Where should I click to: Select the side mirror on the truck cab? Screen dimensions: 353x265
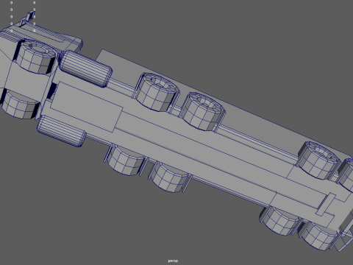(30, 16)
